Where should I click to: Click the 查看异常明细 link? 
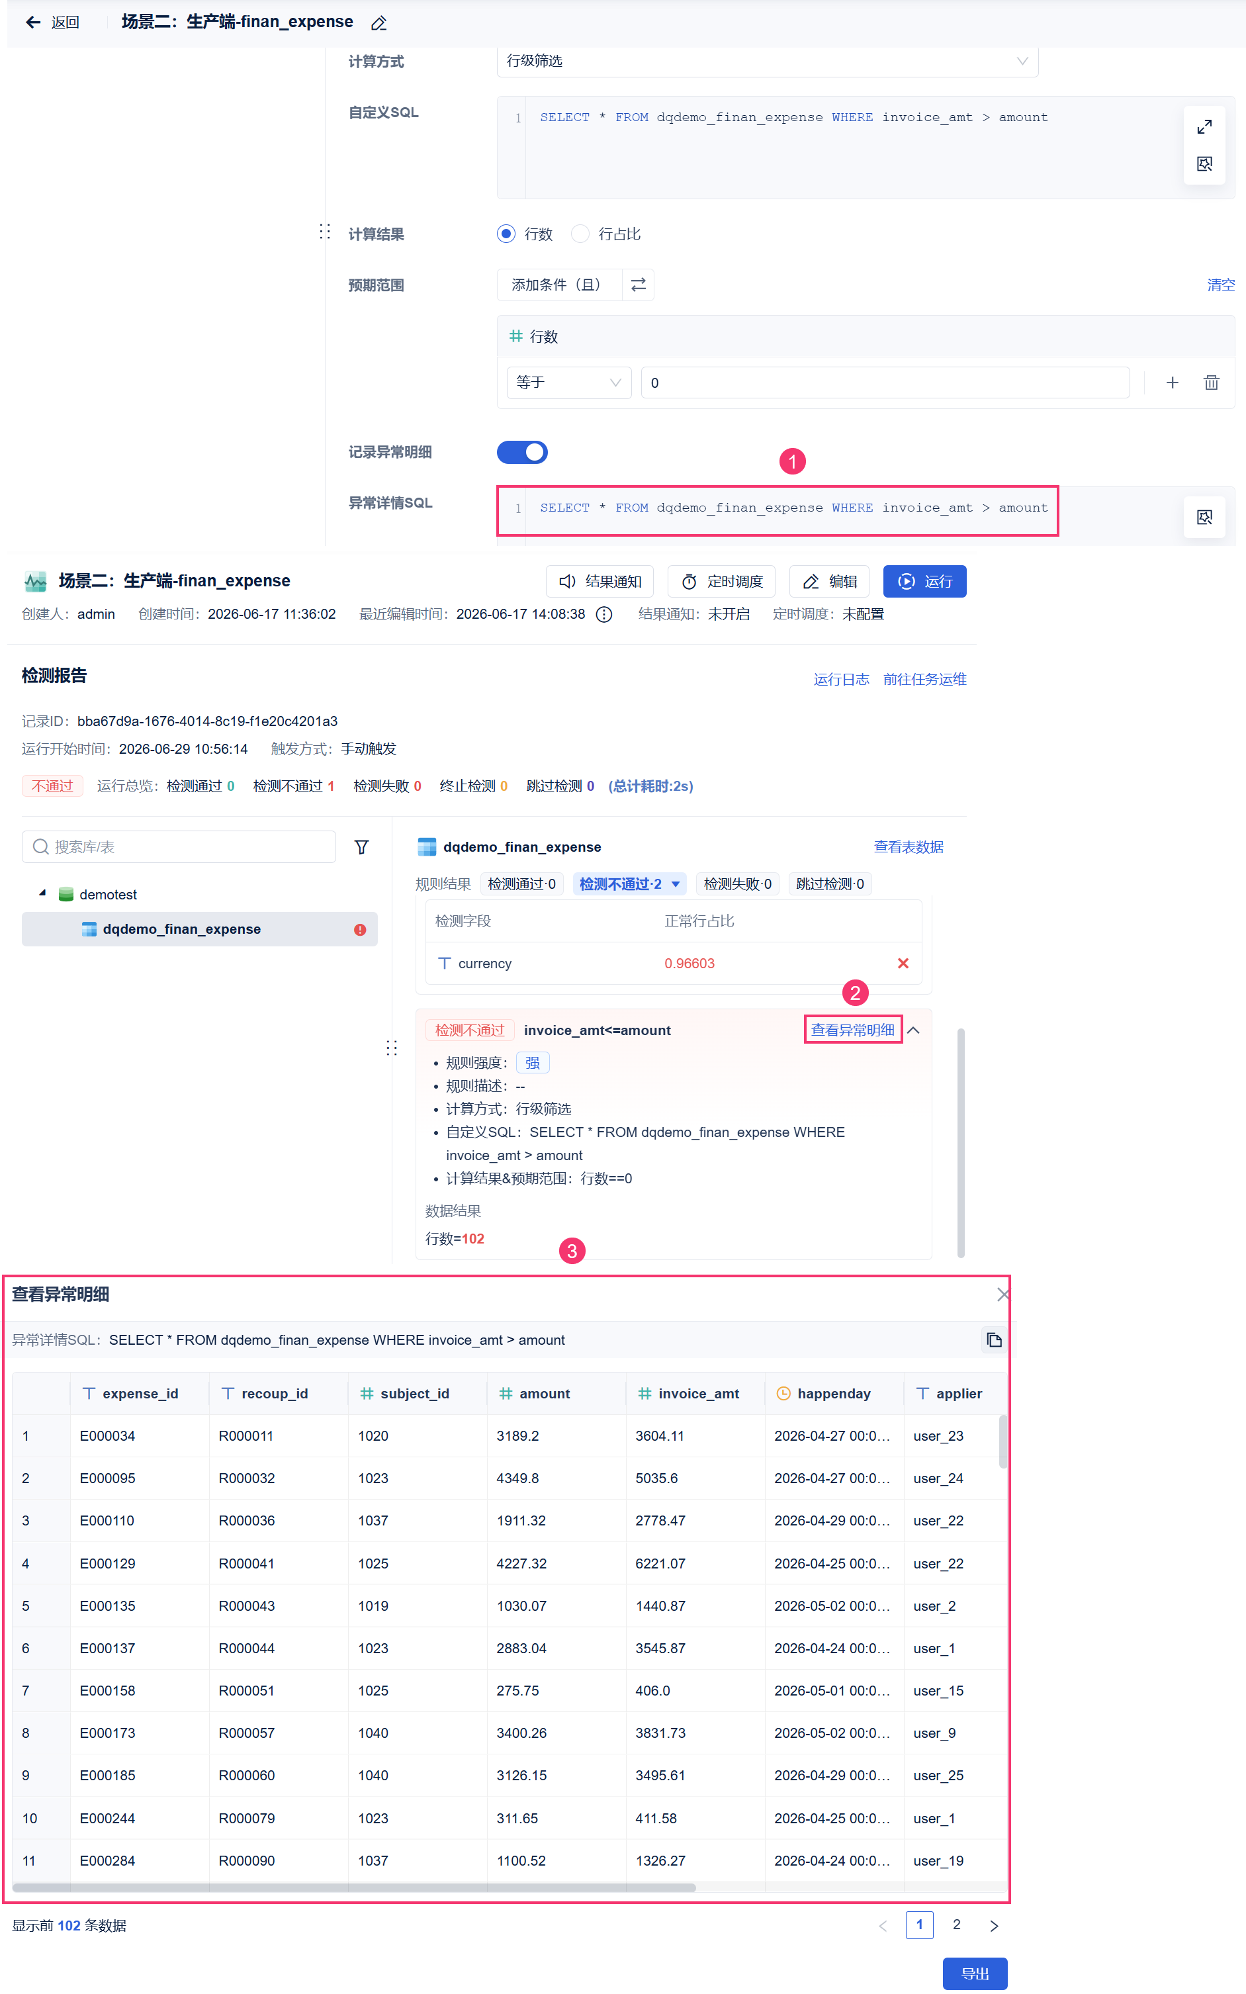[x=852, y=1030]
